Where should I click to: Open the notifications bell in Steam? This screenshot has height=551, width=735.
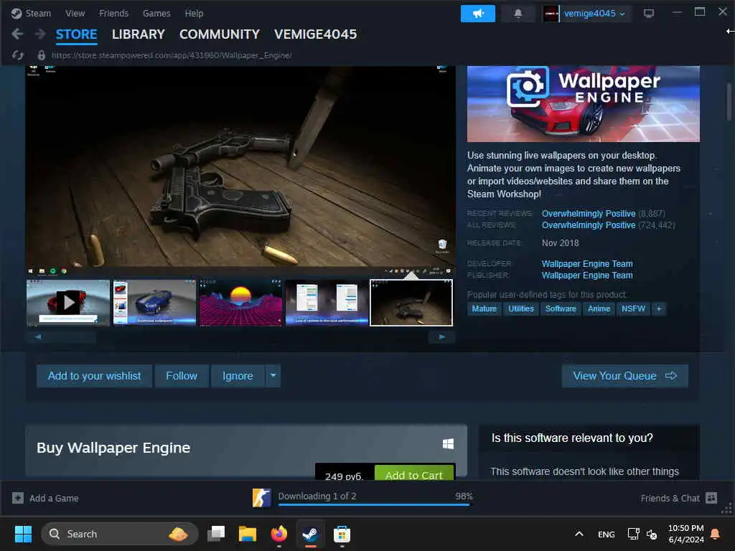tap(518, 14)
